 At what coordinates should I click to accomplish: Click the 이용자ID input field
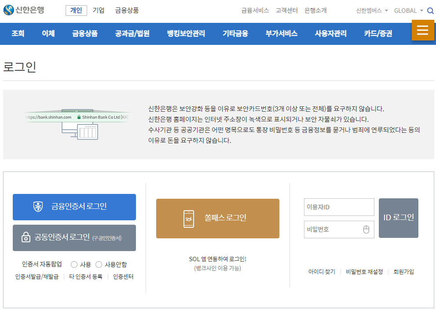coord(339,207)
